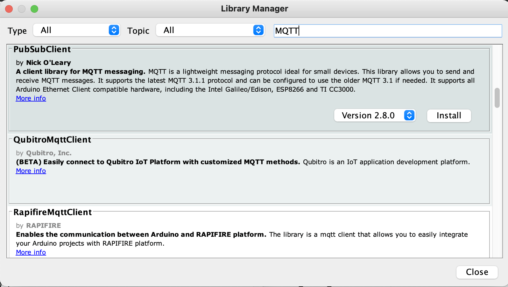Image resolution: width=508 pixels, height=287 pixels.
Task: Expand the Version 2.8.0 selector
Action: 374,115
